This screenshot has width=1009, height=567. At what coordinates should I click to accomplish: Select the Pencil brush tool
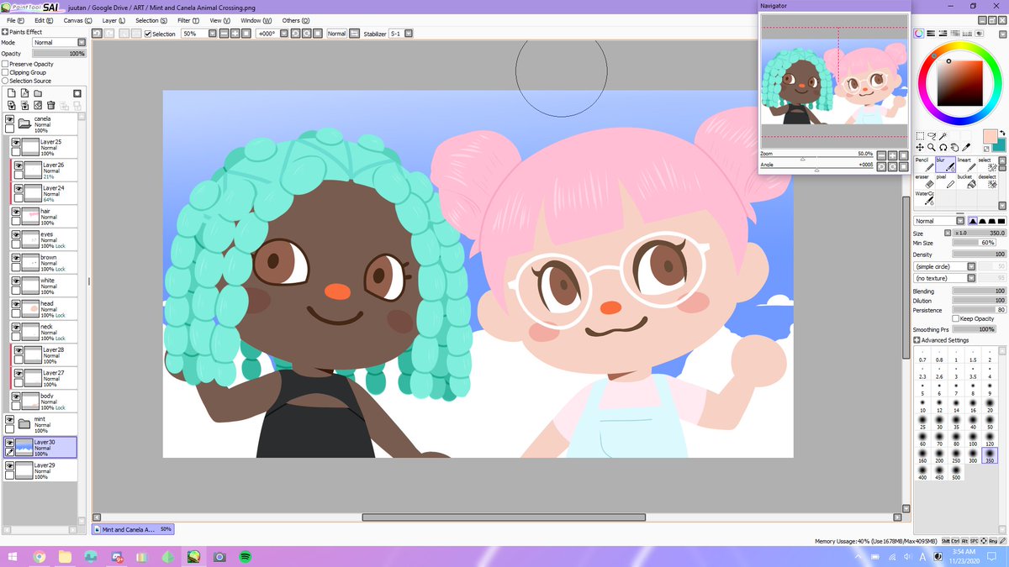(924, 165)
